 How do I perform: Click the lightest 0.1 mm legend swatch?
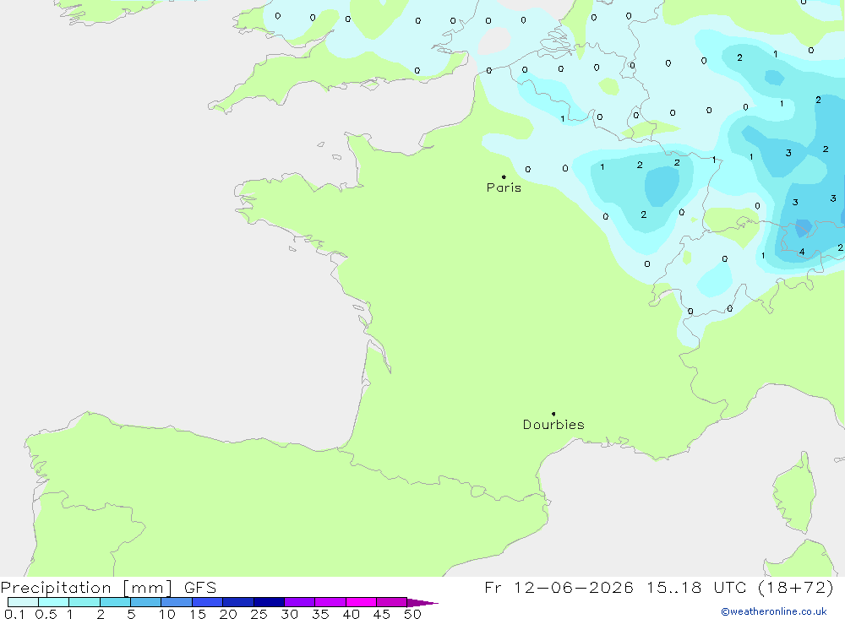23,602
